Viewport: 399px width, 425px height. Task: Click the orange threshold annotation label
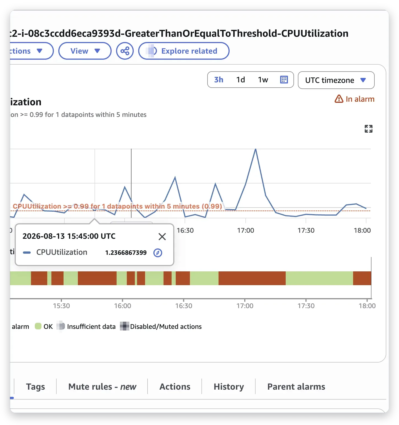pos(117,206)
